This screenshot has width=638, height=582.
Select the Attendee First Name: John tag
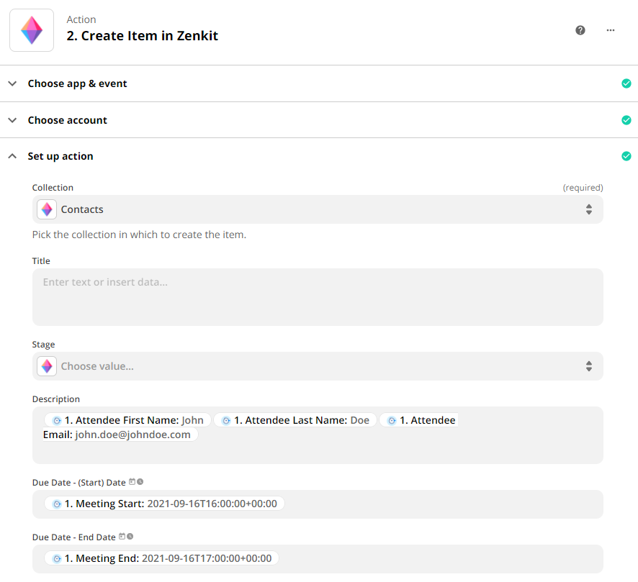[x=127, y=420]
